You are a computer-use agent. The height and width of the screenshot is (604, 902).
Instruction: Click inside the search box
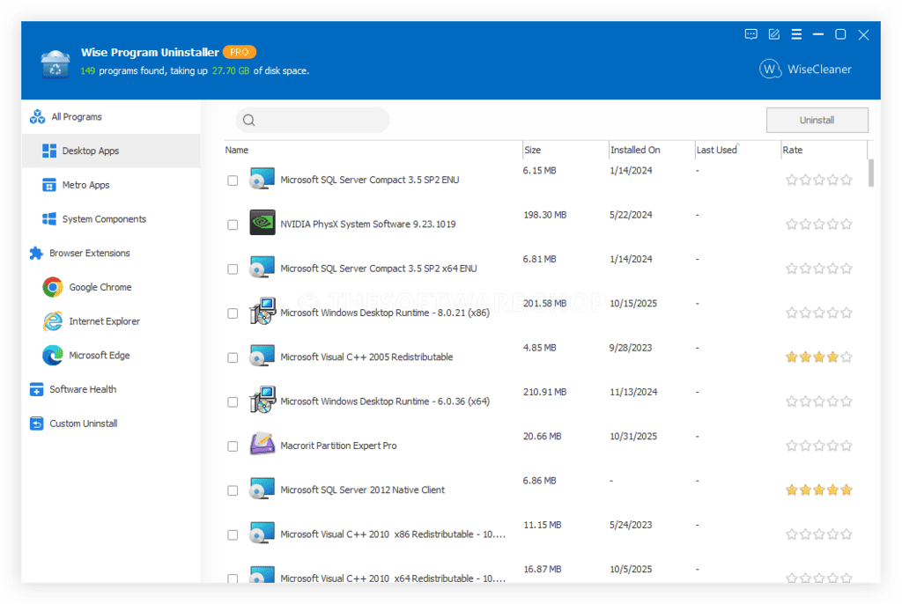pos(313,119)
